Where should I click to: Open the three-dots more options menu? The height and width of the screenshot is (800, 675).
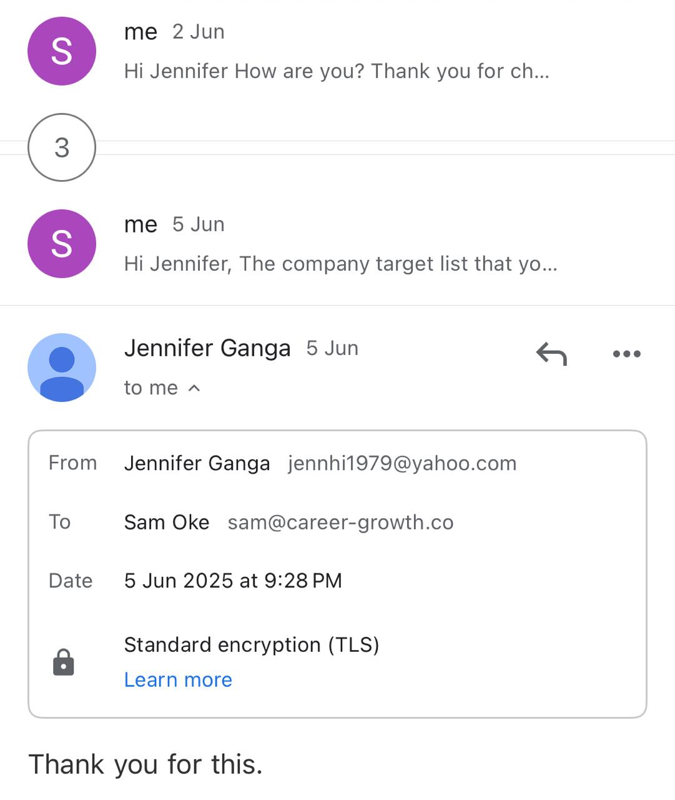pos(626,354)
